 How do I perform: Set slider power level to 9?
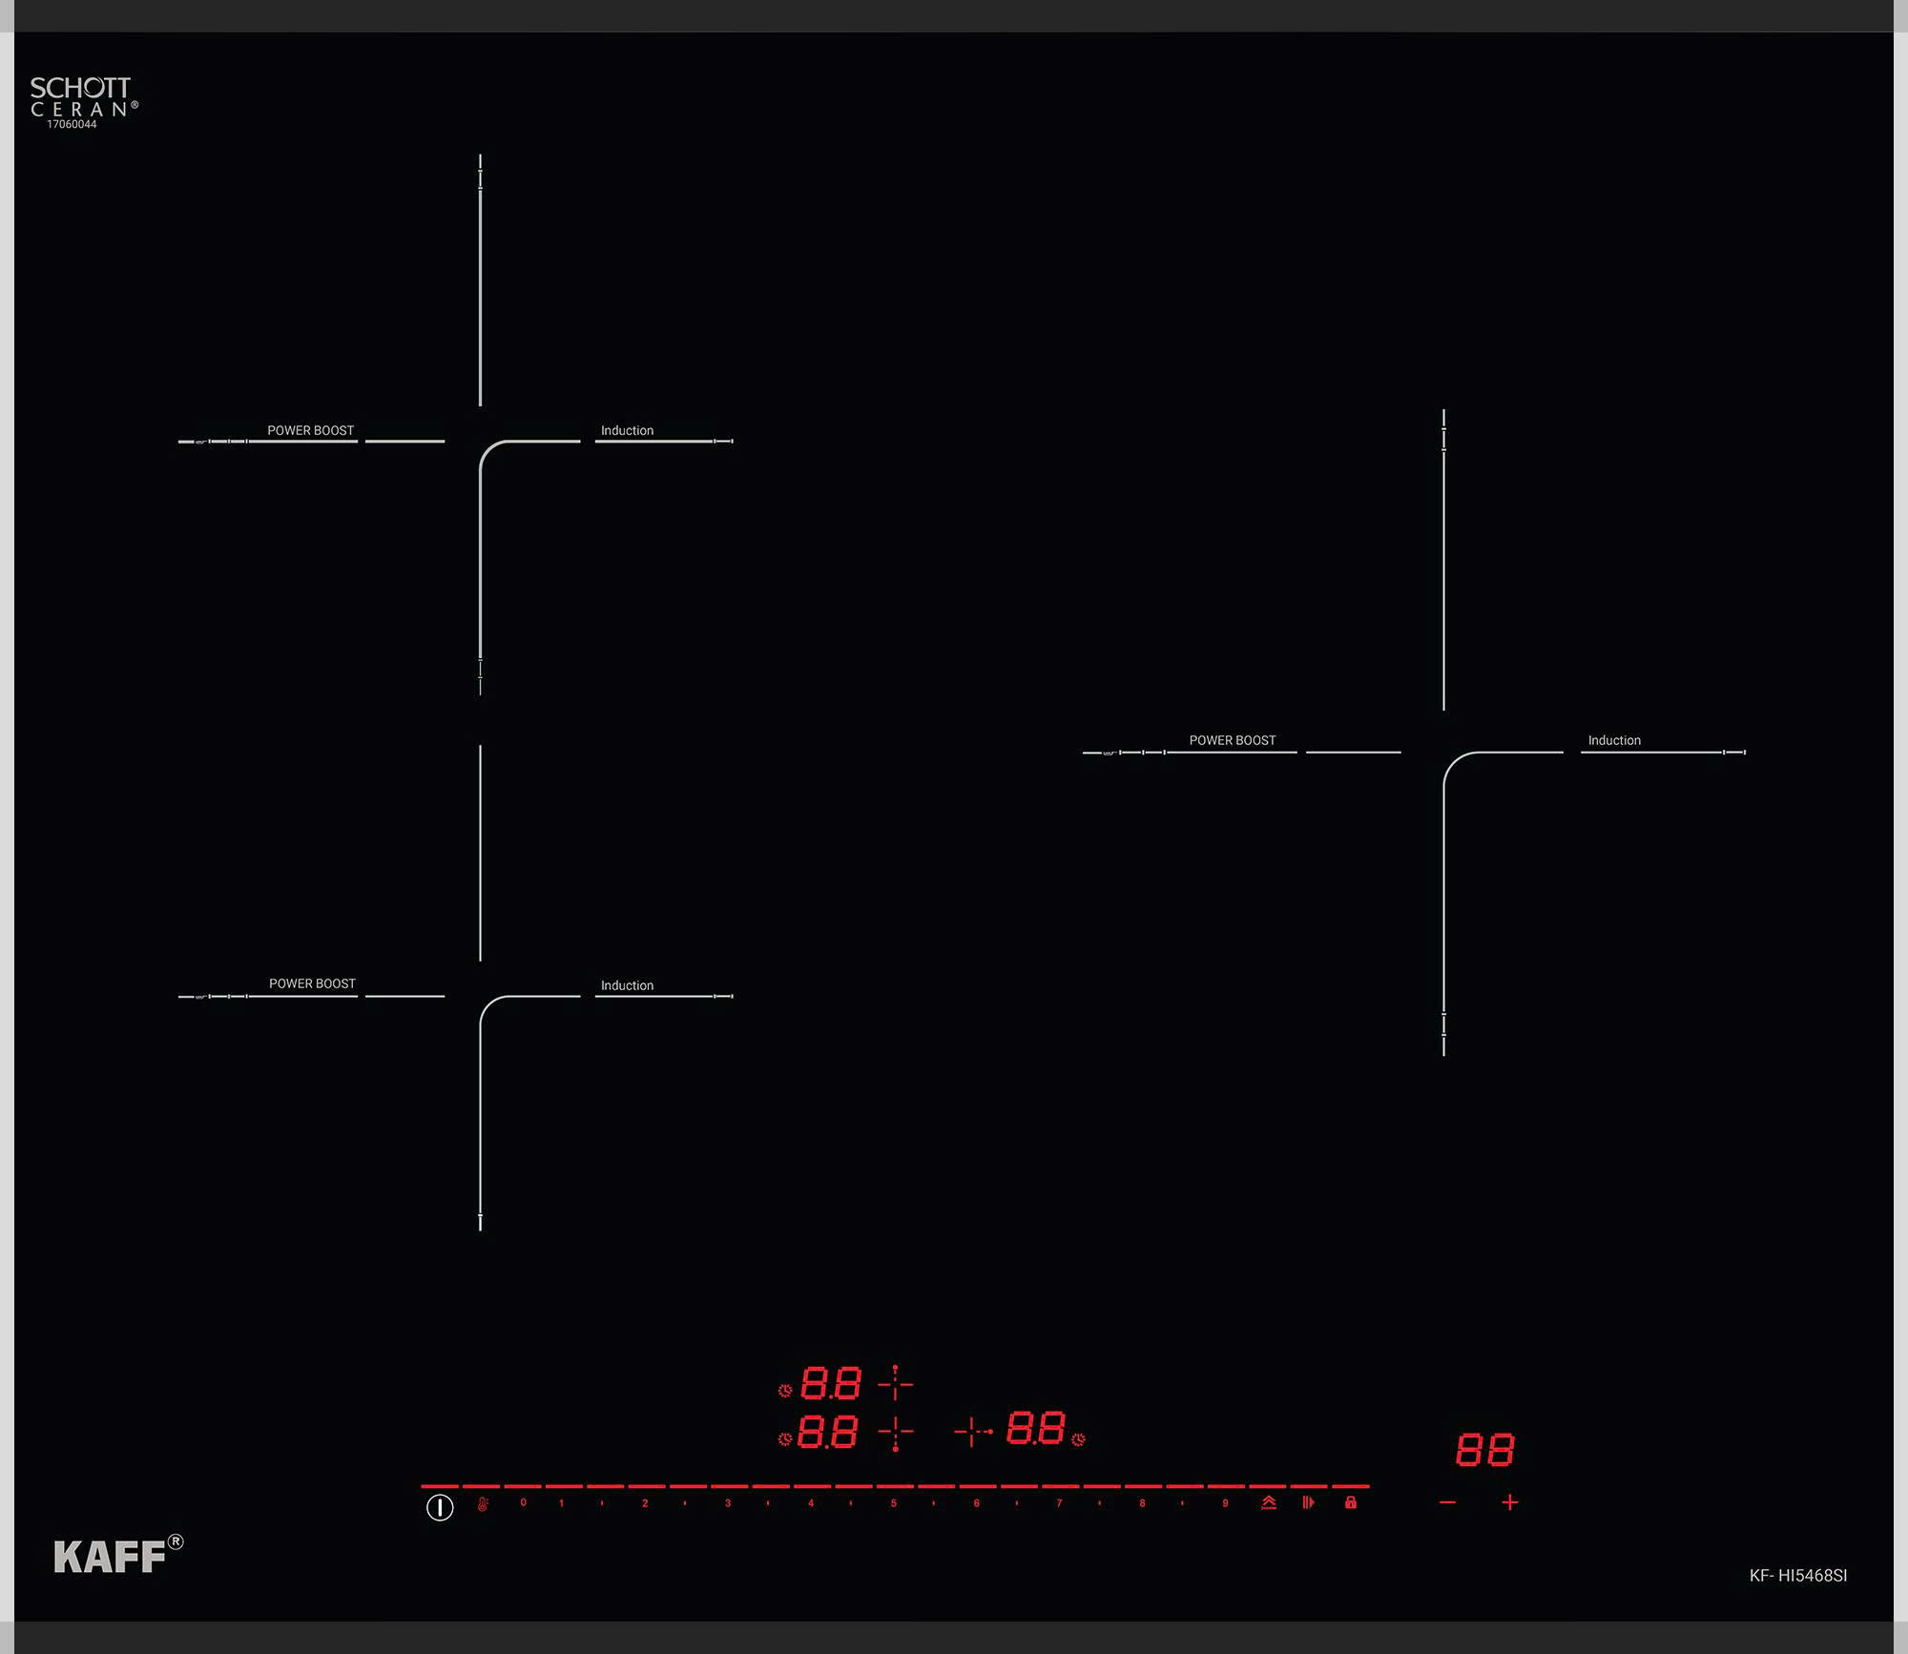[1225, 1503]
